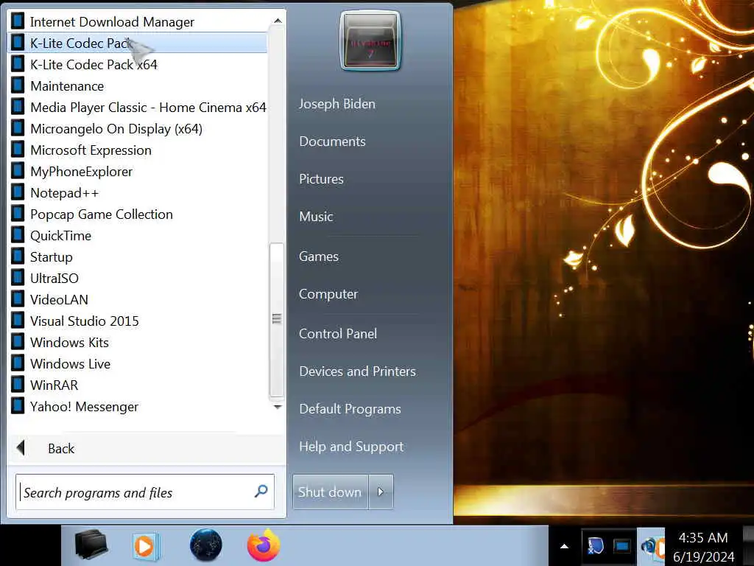Image resolution: width=754 pixels, height=566 pixels.
Task: Click the magnifier search icon
Action: click(261, 492)
